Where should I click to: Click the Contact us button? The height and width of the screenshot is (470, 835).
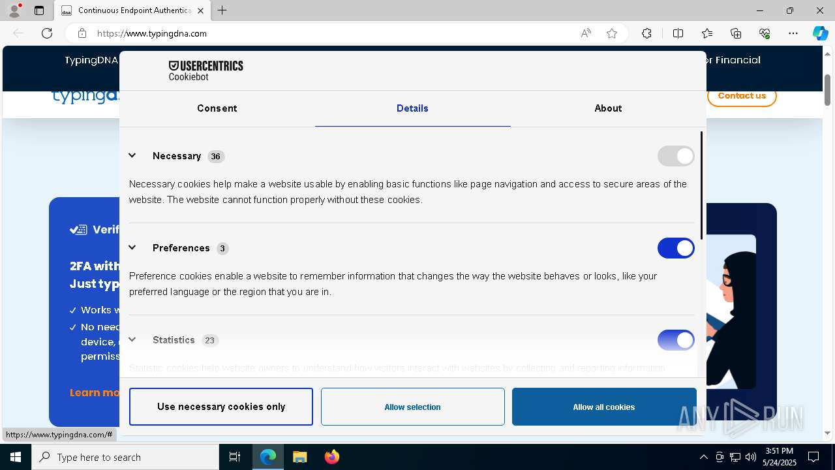click(x=742, y=96)
